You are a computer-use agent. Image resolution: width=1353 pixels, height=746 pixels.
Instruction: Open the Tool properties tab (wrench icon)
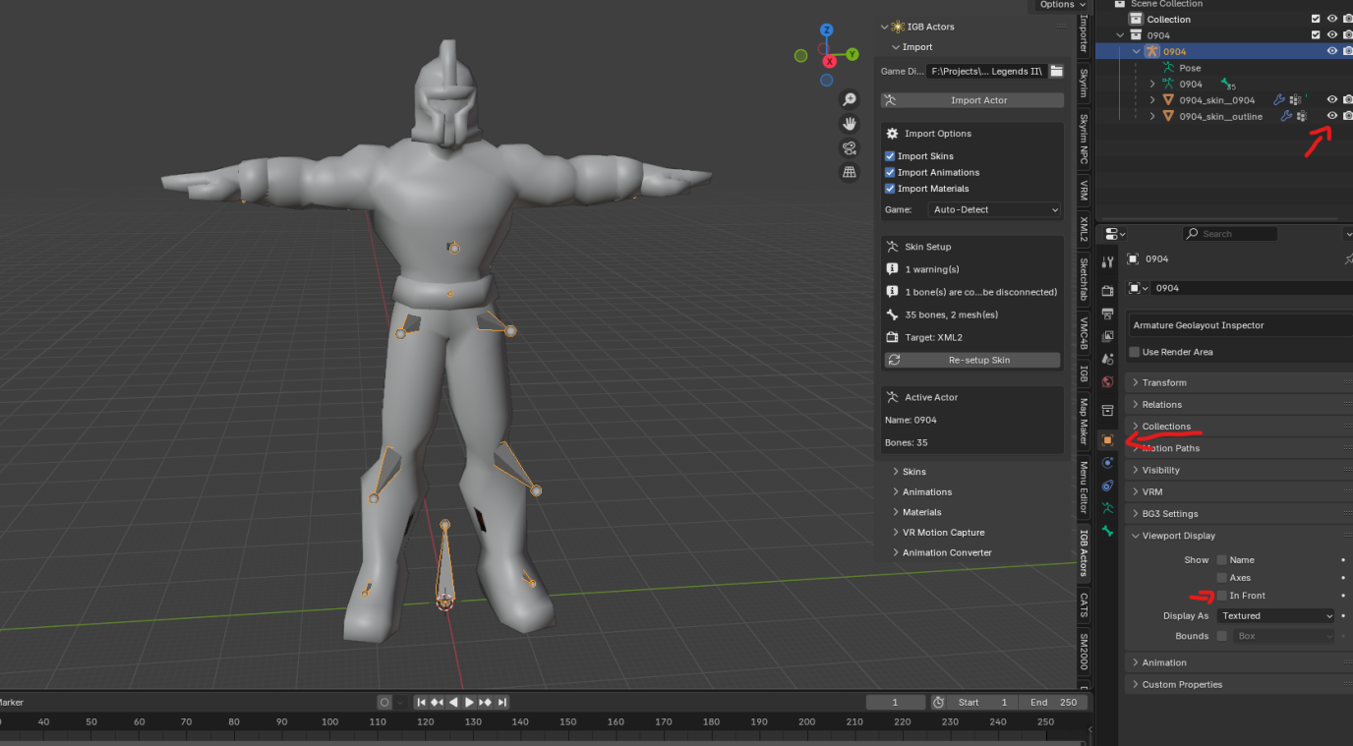point(1108,261)
